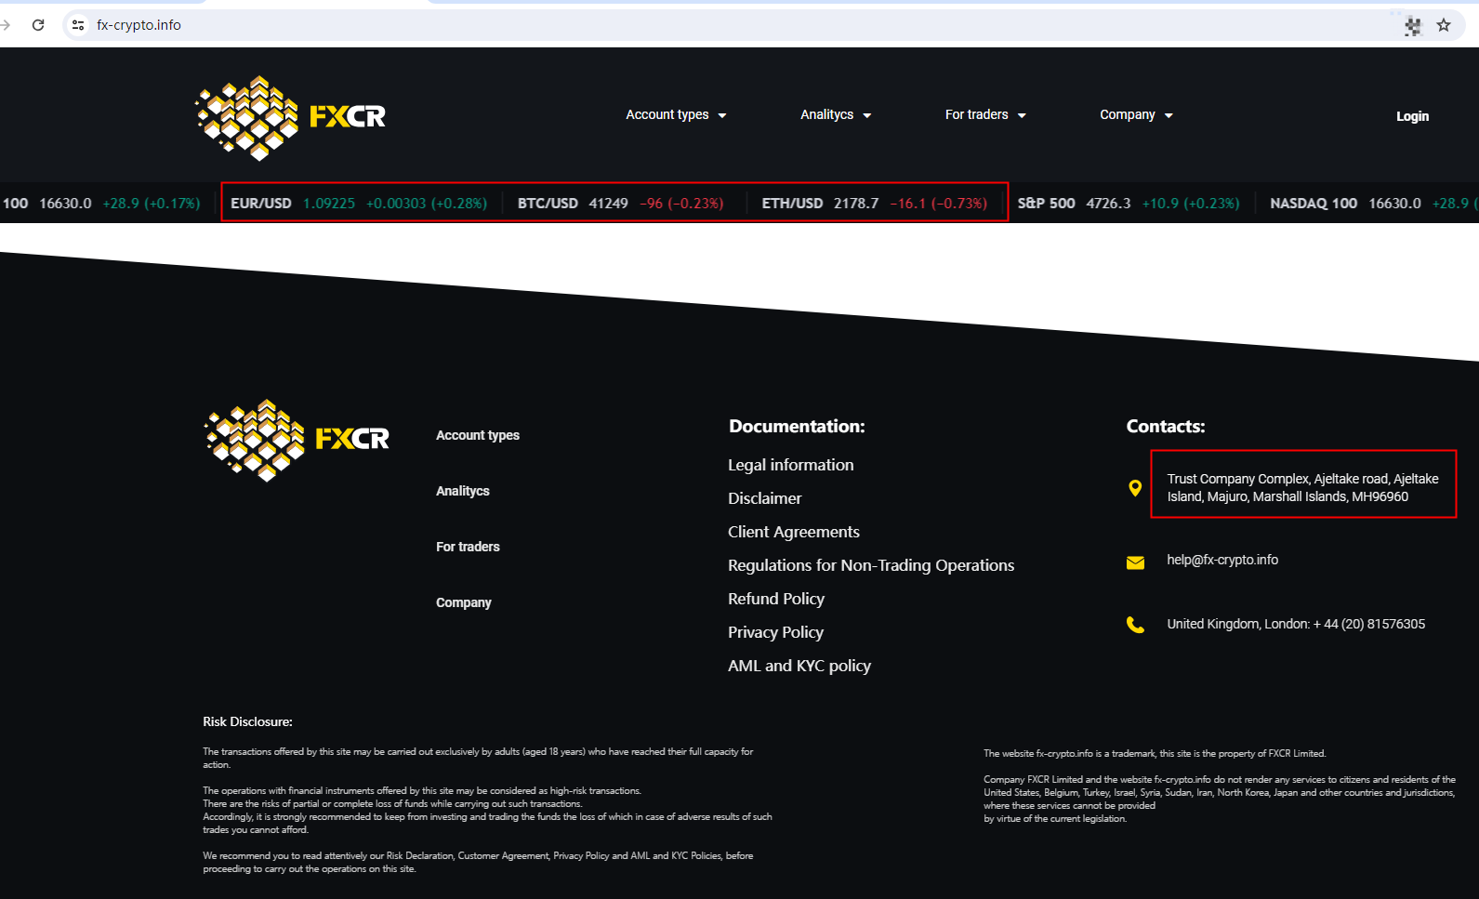Expand the Company header dropdown

(1136, 115)
